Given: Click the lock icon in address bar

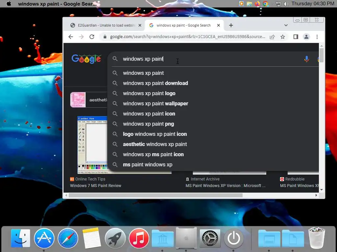Looking at the screenshot, I should pos(105,37).
